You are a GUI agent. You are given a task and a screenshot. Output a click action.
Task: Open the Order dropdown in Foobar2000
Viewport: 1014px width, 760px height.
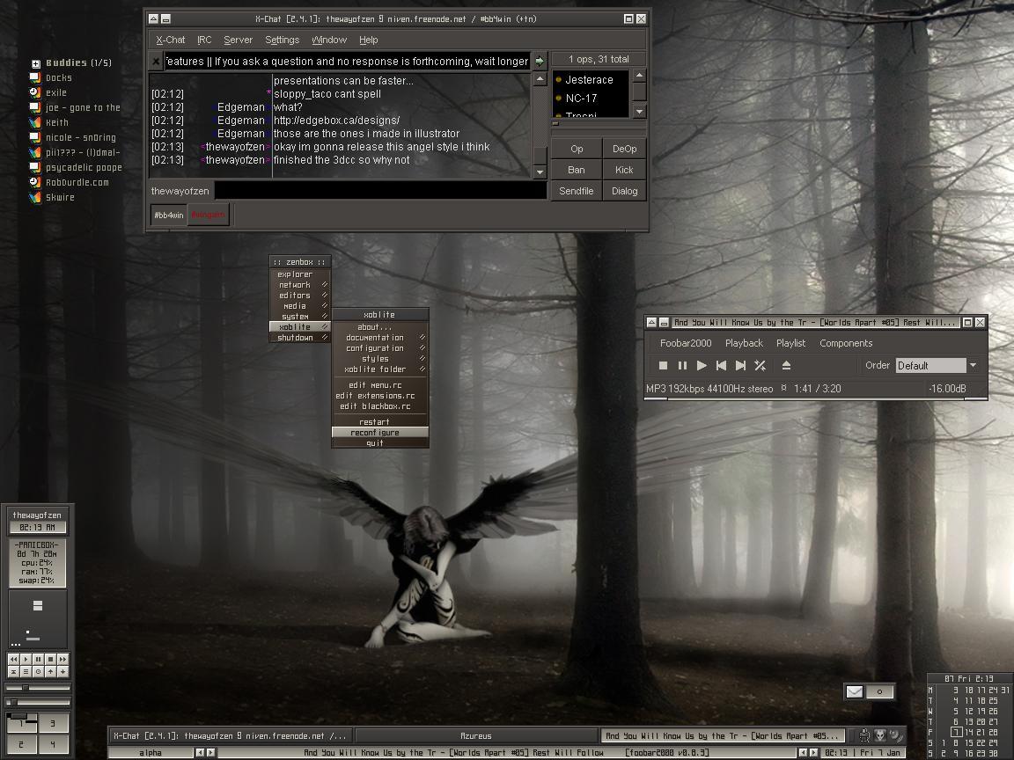tap(973, 365)
